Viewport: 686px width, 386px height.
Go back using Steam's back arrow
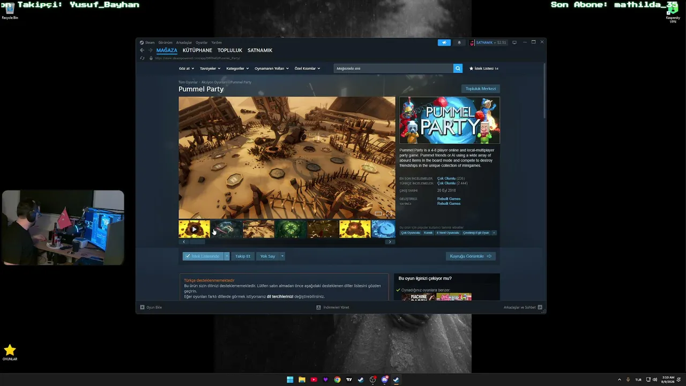tap(142, 50)
